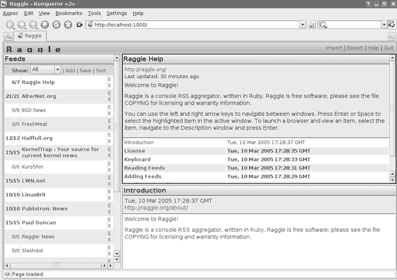Click the Add feed link
The width and height of the screenshot is (397, 280).
[70, 70]
